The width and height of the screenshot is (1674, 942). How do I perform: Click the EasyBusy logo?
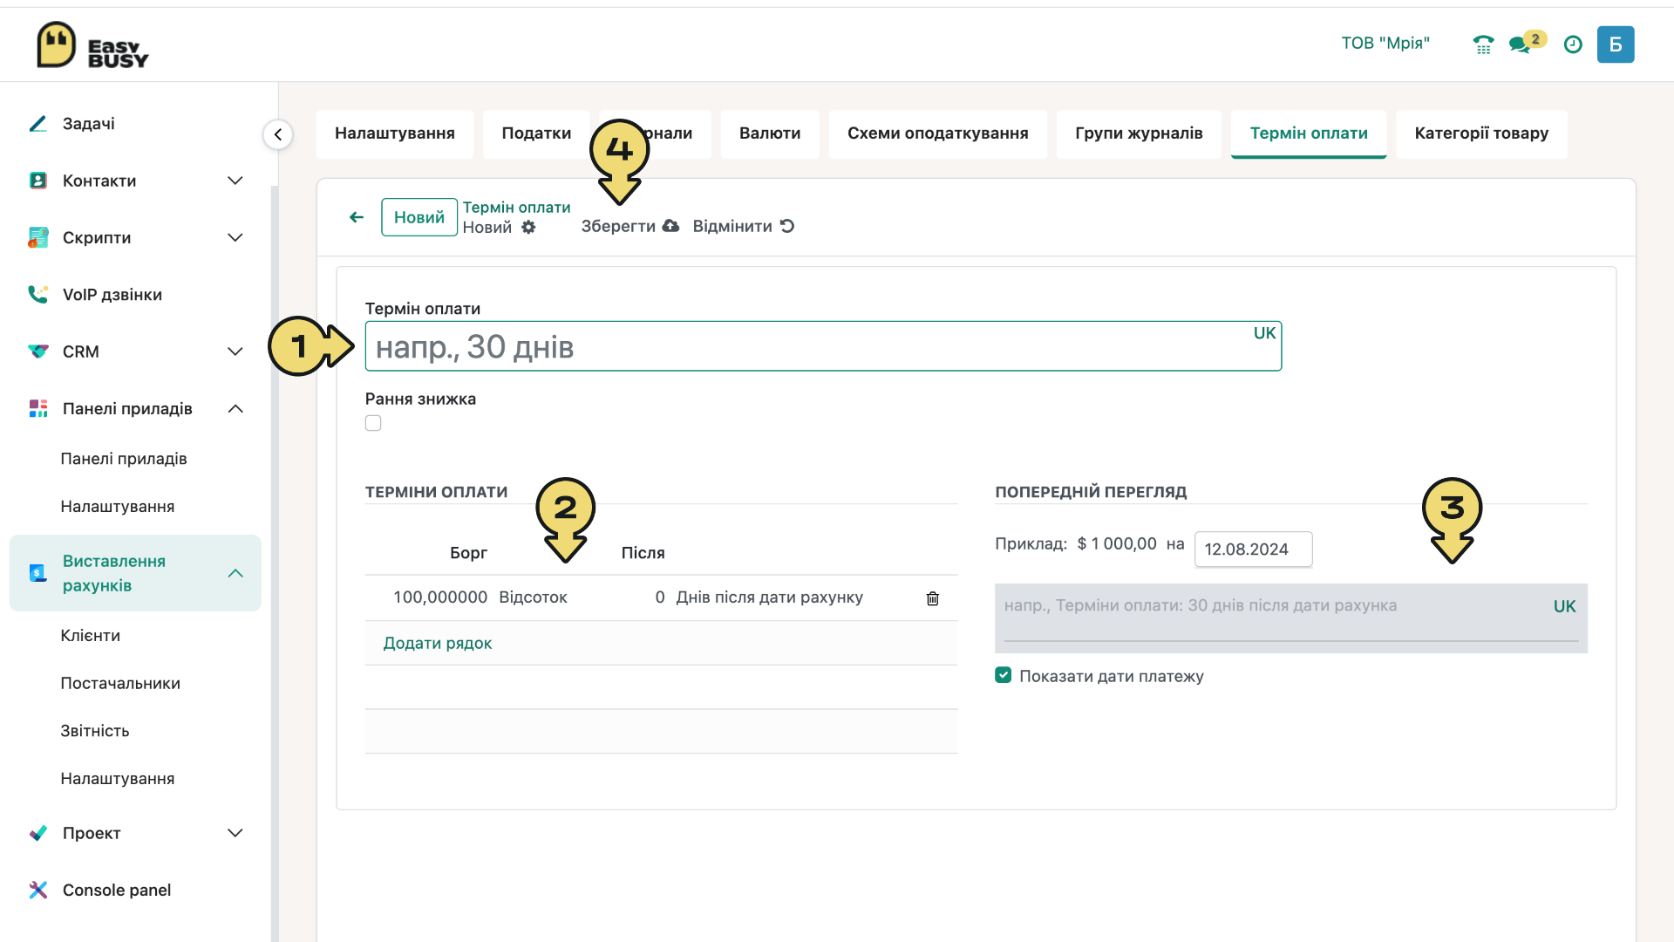[92, 44]
